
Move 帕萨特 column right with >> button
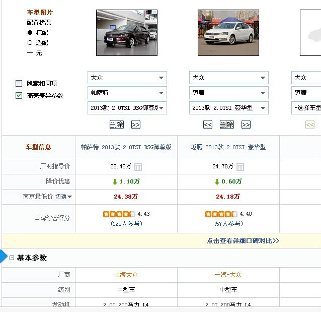(136, 124)
